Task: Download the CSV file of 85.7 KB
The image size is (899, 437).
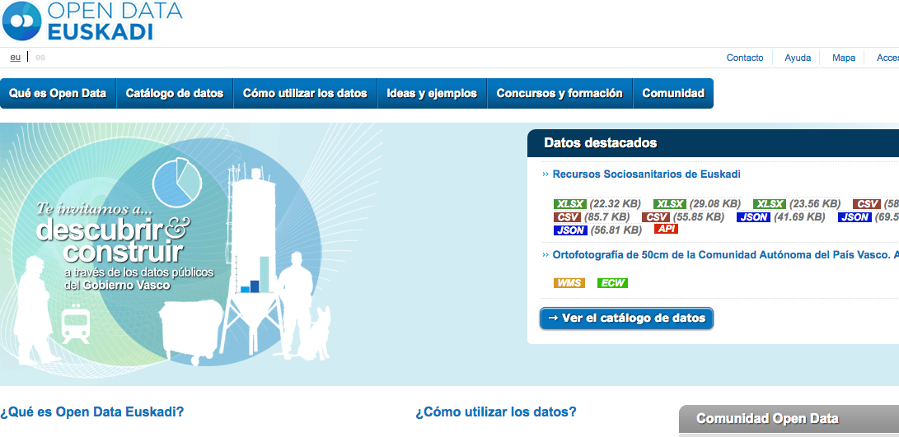Action: pyautogui.click(x=568, y=217)
